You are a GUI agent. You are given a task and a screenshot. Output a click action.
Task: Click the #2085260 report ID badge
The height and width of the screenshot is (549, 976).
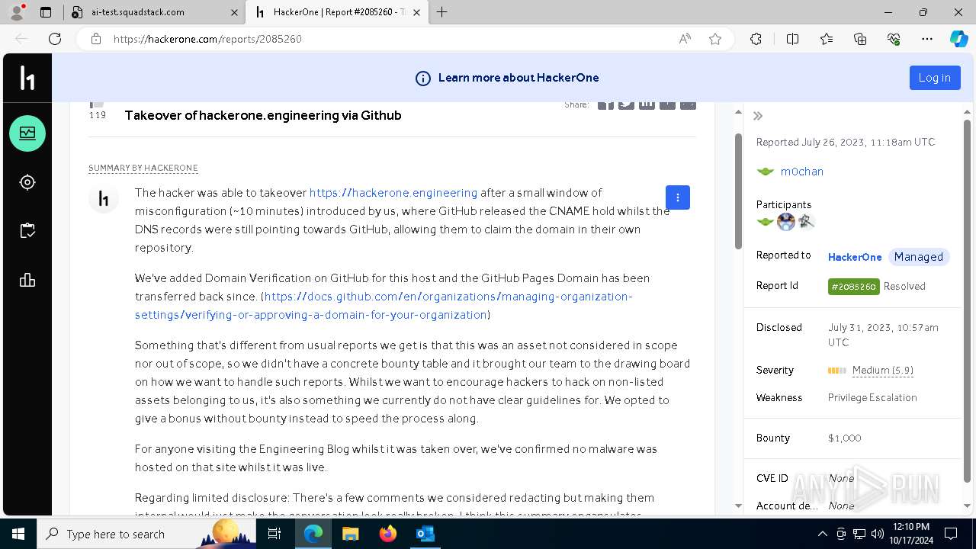[854, 286]
